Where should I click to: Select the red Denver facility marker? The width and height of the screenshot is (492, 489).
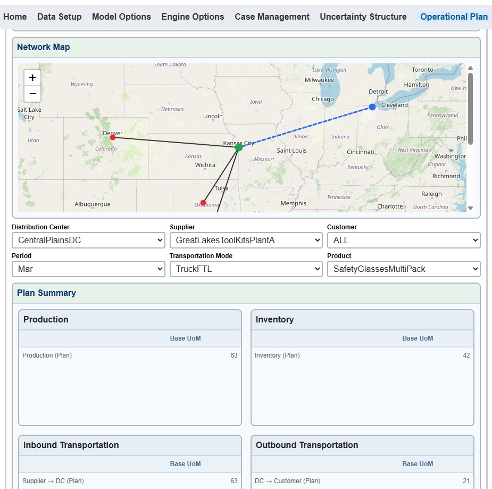pos(112,137)
